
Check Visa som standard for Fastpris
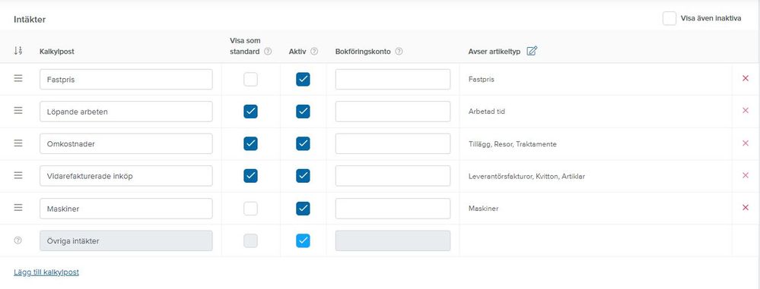[x=250, y=79]
